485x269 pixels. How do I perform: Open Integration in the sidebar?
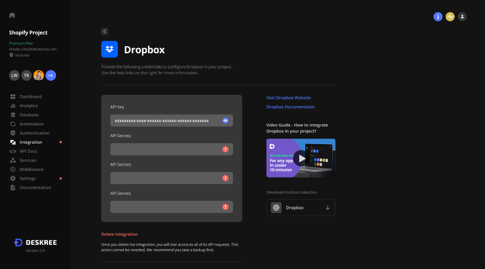[31, 142]
